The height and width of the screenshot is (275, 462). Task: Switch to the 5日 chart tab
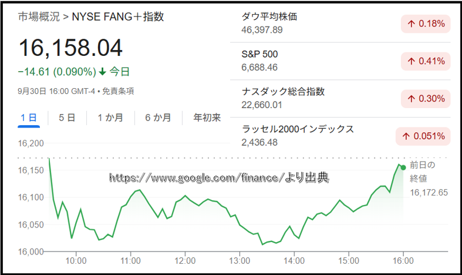pyautogui.click(x=67, y=118)
